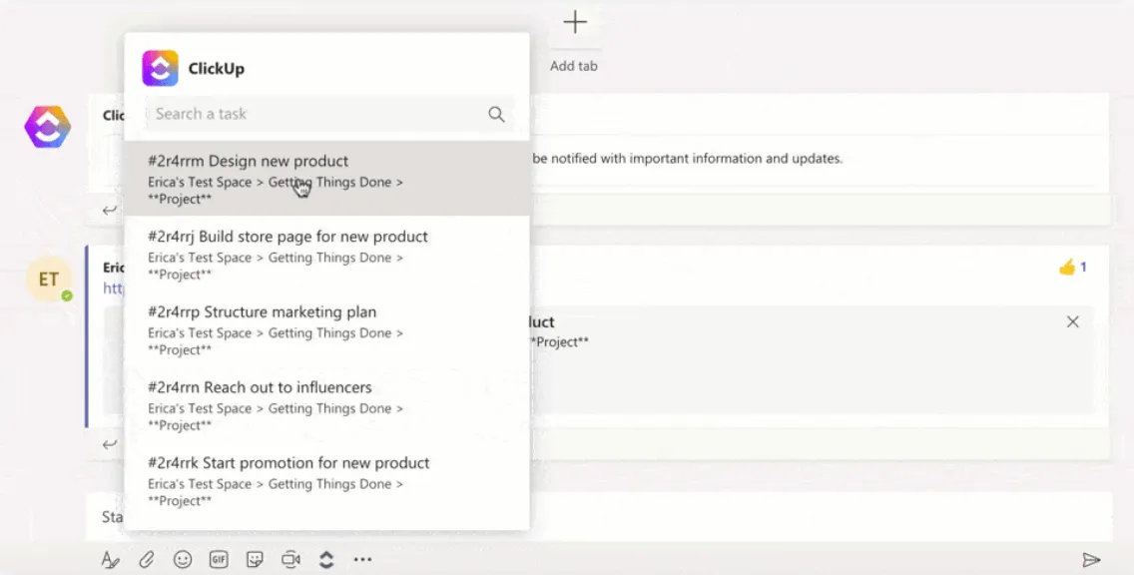1134x575 pixels.
Task: Focus the Search a task field
Action: [x=329, y=114]
